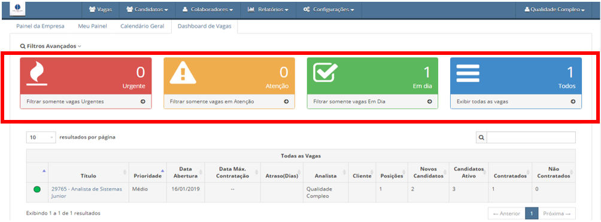Viewport: 601px width, 222px height.
Task: Sort by Candidatos Ativo column header
Action: (469, 172)
